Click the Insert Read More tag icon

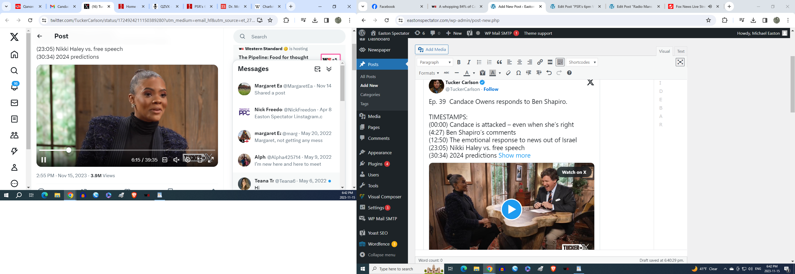[550, 62]
